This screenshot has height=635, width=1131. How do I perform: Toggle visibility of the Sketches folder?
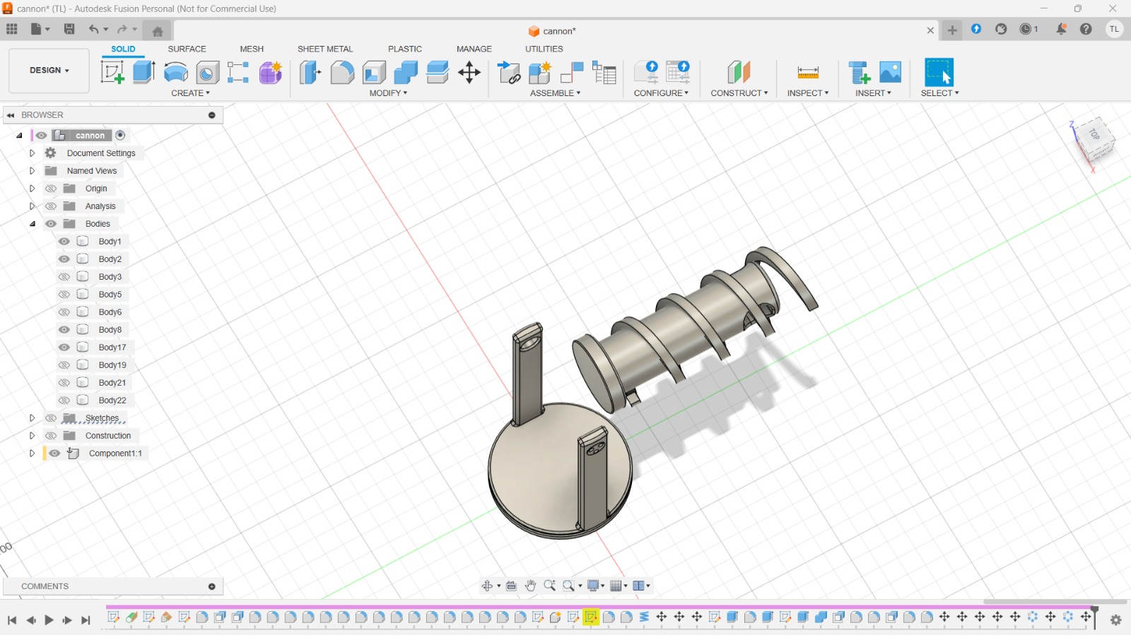[x=51, y=418]
